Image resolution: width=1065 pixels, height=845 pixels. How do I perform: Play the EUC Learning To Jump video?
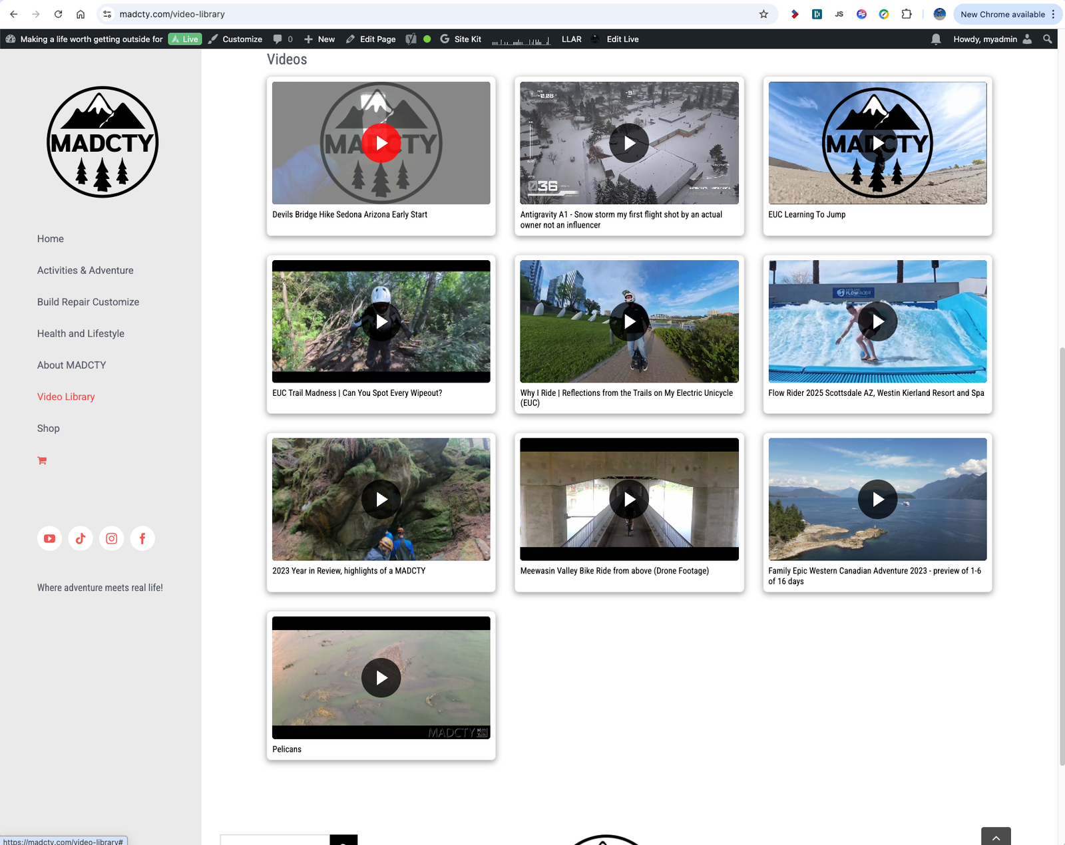click(x=877, y=143)
